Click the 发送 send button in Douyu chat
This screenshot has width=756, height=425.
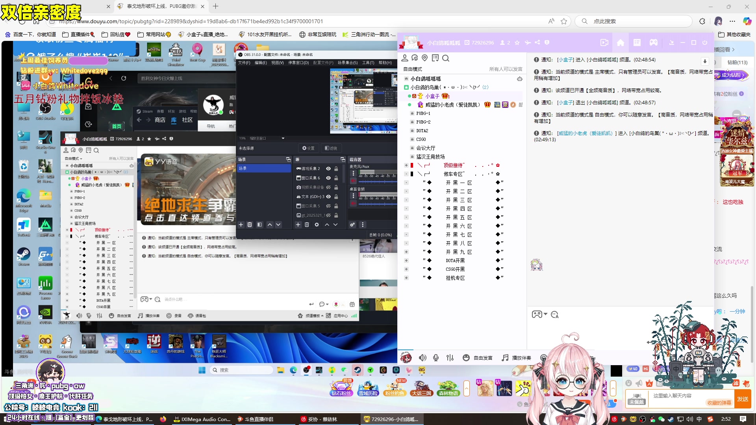click(743, 399)
